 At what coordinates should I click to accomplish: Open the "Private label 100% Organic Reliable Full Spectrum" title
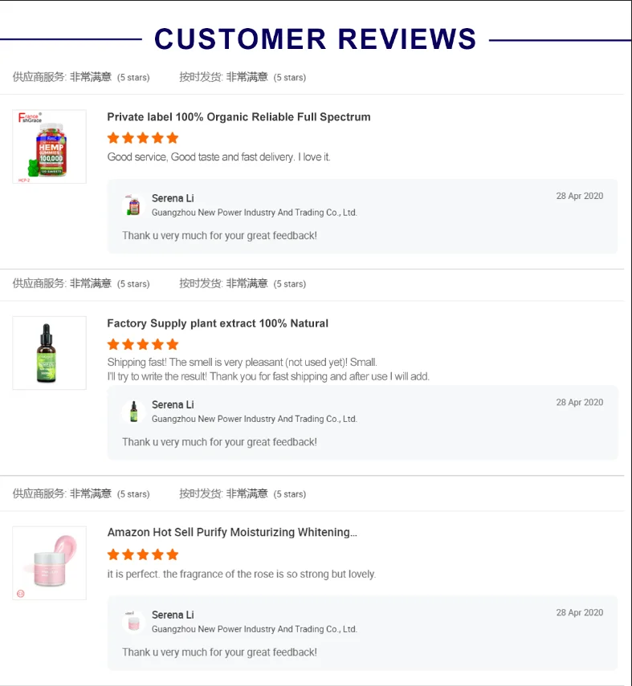coord(239,117)
